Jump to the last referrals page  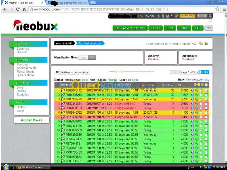[x=207, y=72]
